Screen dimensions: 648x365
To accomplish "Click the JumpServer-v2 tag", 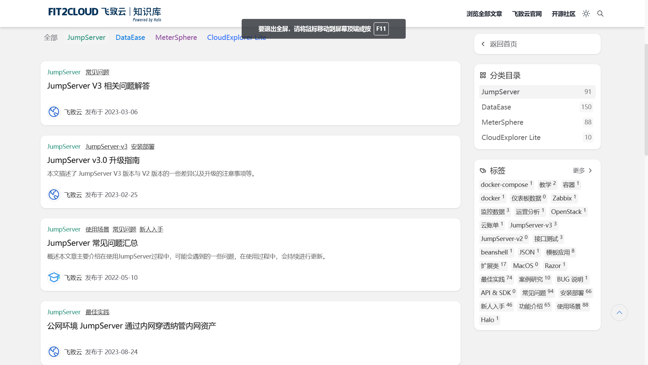I will 504,239.
